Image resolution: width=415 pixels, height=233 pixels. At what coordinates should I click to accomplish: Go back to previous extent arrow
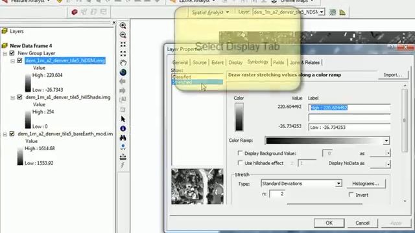click(123, 82)
